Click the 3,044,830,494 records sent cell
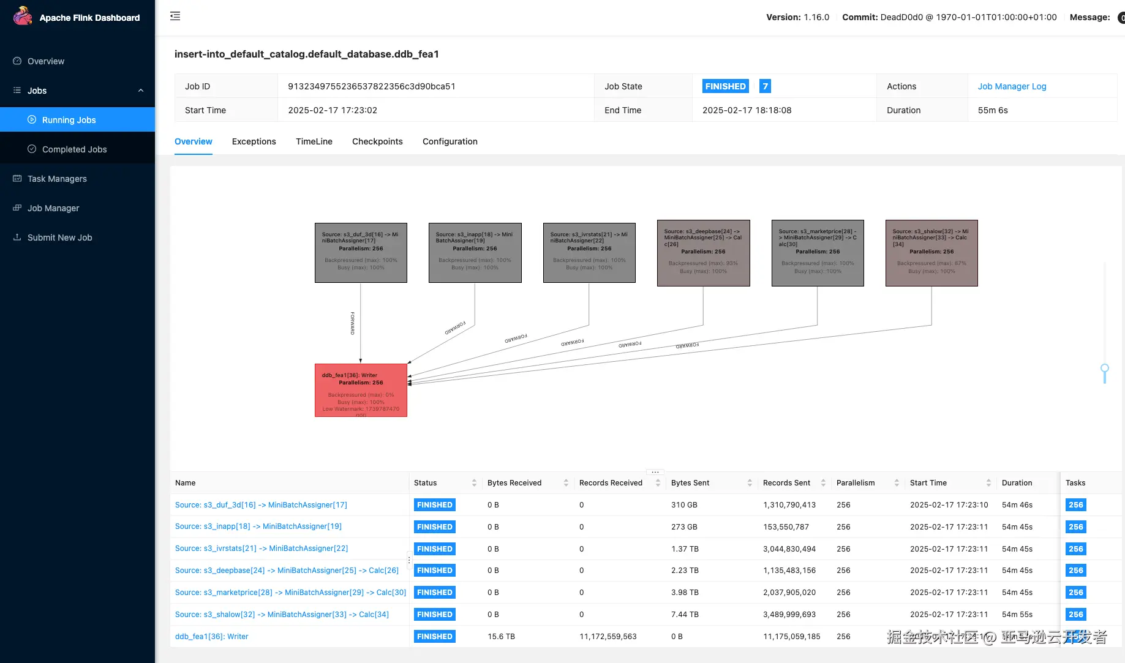Viewport: 1125px width, 663px height. tap(789, 549)
